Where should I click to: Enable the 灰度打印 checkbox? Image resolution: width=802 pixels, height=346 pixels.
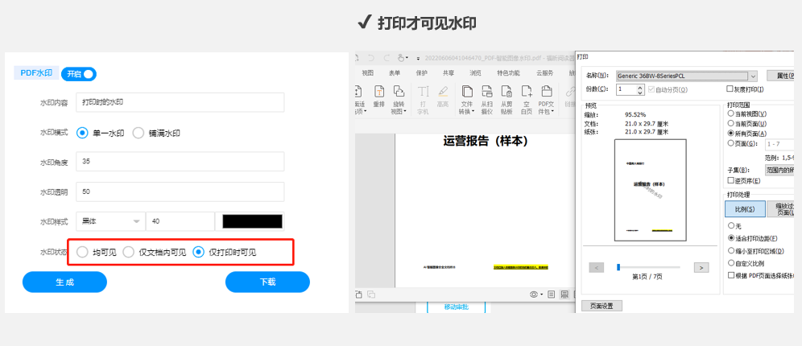click(730, 89)
